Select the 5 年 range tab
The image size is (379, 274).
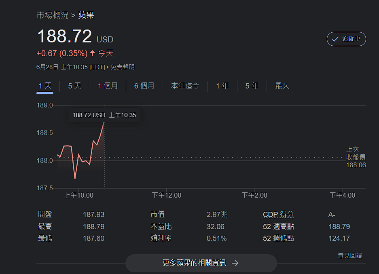(x=252, y=86)
